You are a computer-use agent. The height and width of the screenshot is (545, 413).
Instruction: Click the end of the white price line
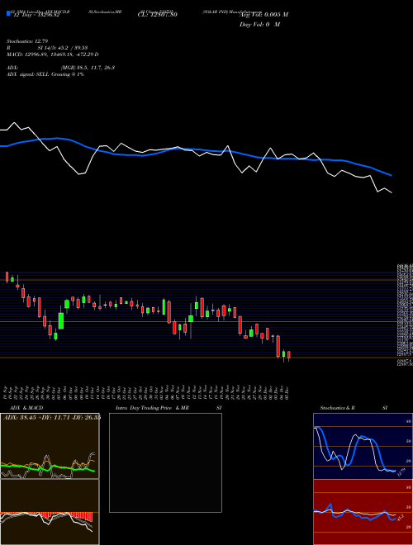click(392, 192)
